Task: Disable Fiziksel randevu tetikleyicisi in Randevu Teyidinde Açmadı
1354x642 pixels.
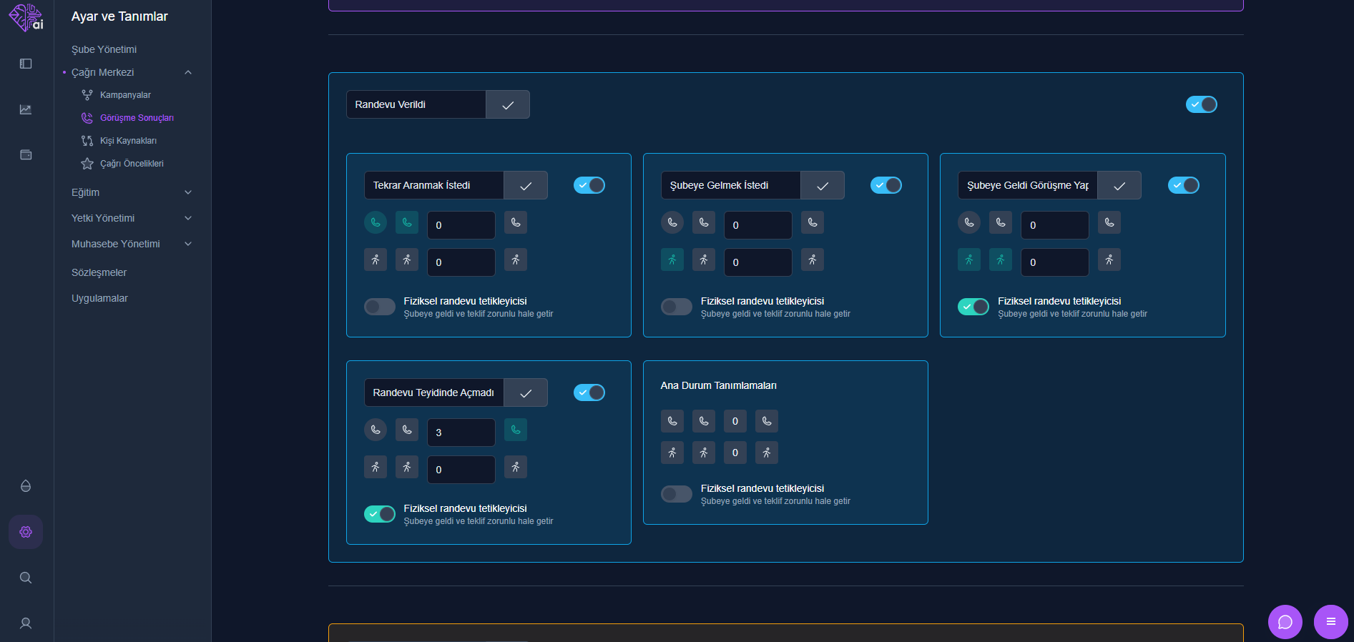Action: tap(380, 514)
